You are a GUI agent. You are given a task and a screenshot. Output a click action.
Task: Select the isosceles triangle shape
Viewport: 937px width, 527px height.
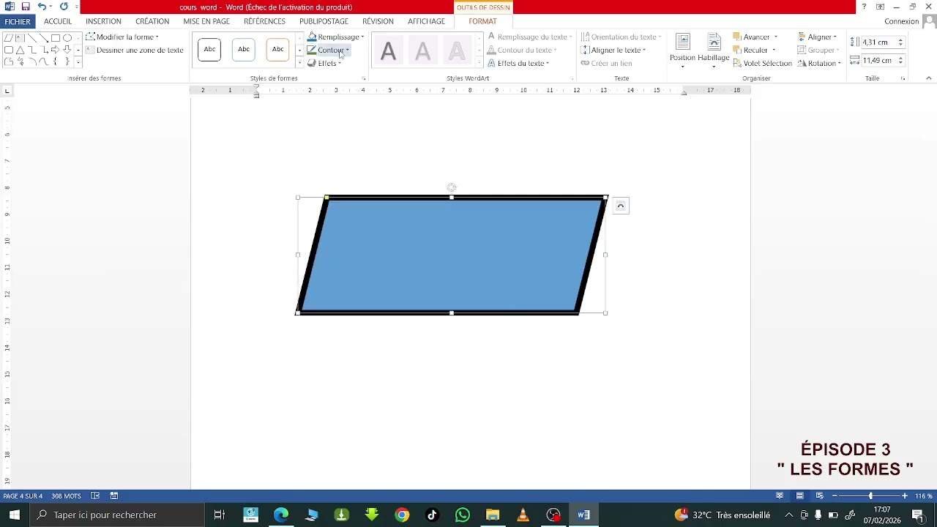20,50
